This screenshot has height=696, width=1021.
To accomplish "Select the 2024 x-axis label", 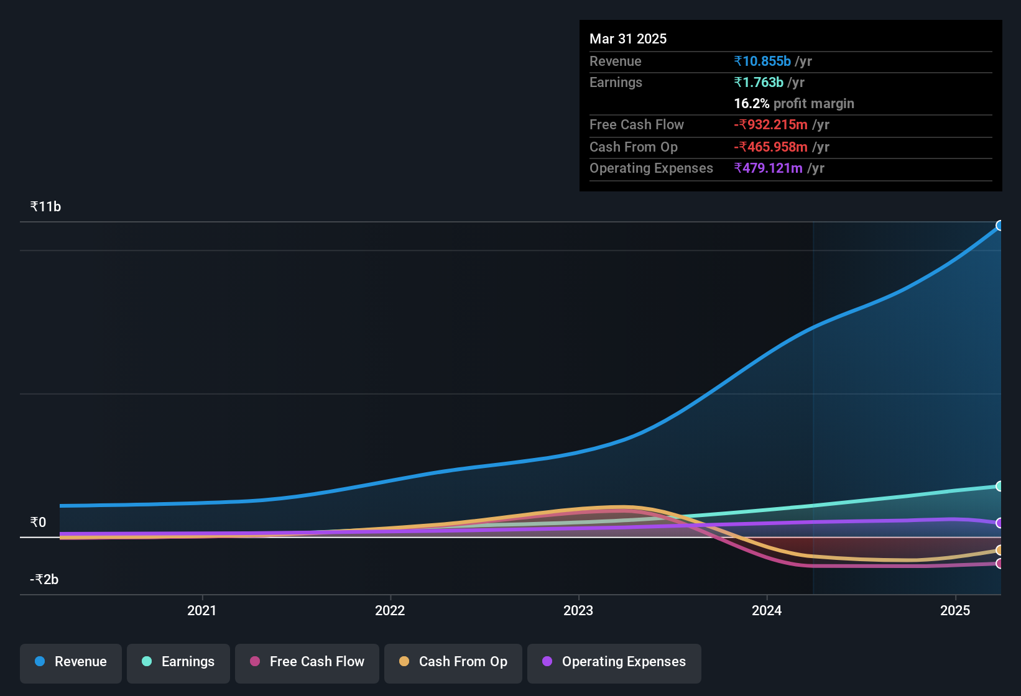I will tap(767, 611).
